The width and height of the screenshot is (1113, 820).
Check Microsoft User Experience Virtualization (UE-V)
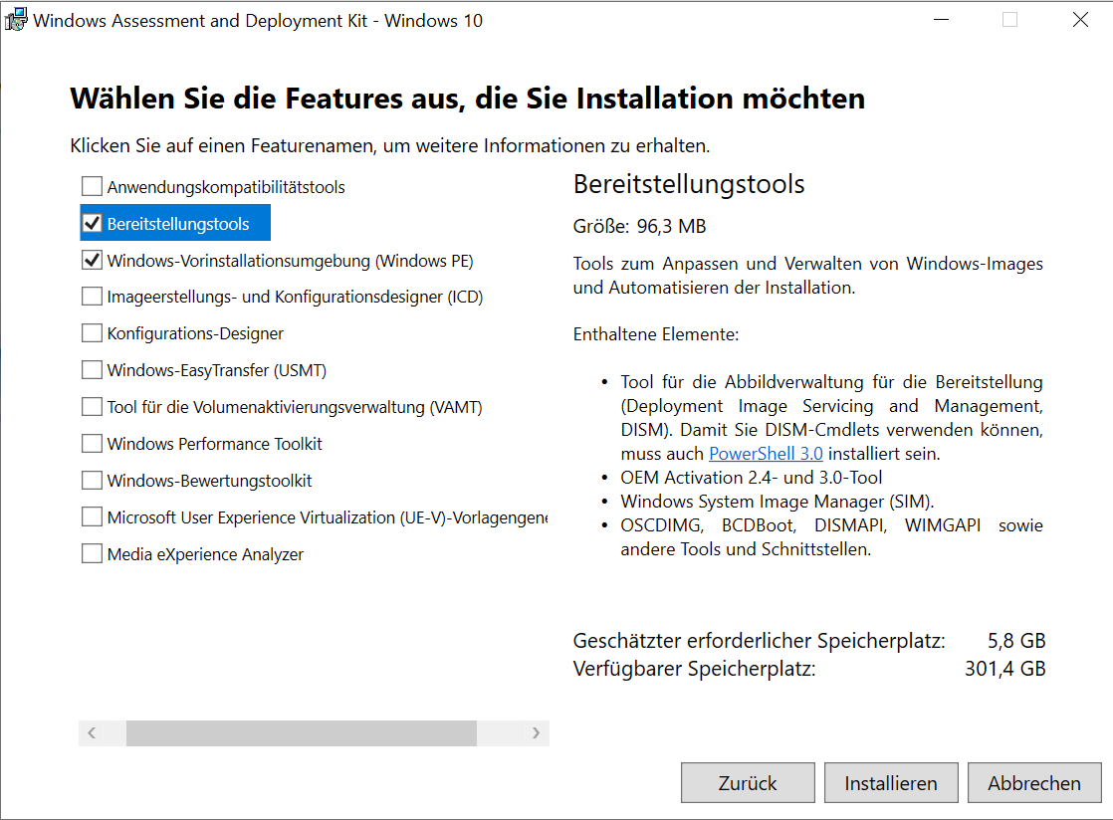pos(92,516)
